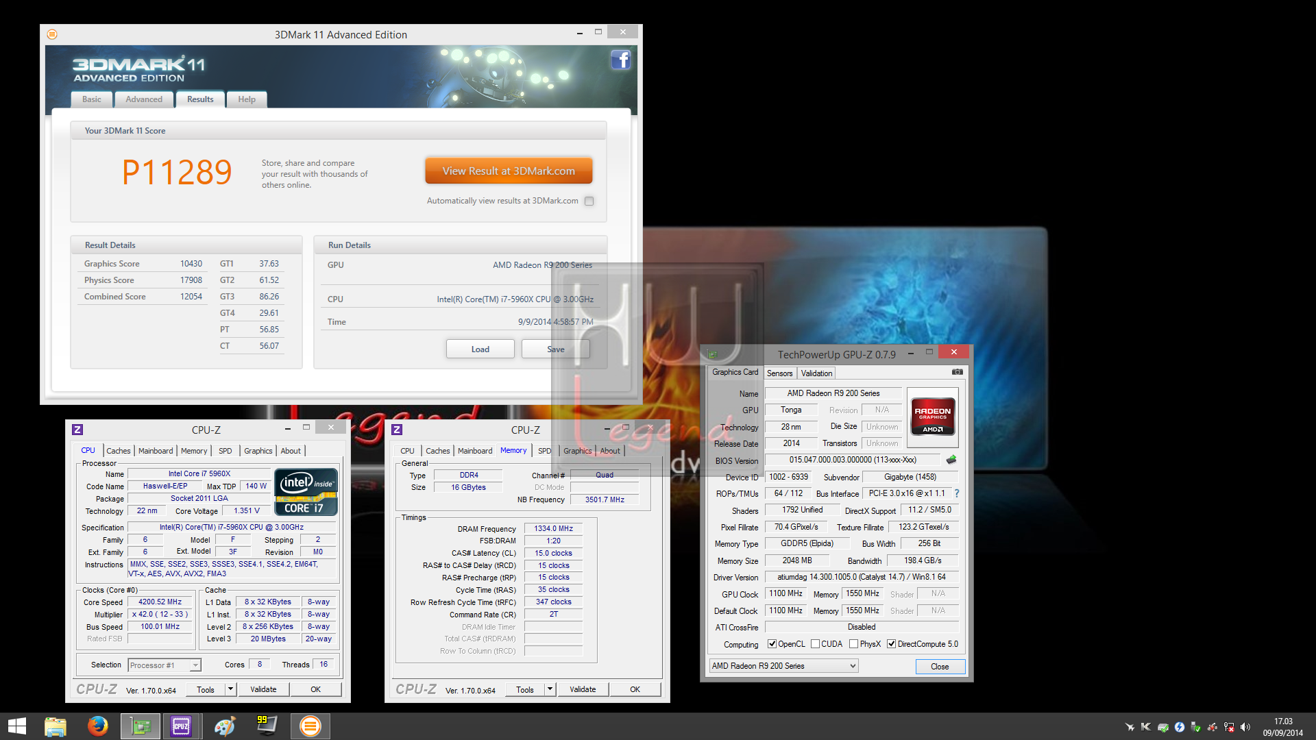Click the Radeon Graphics logo in GPU-Z
The image size is (1316, 740).
(x=932, y=417)
